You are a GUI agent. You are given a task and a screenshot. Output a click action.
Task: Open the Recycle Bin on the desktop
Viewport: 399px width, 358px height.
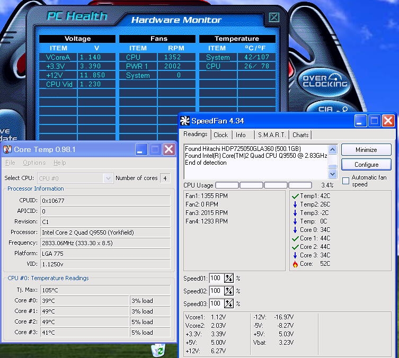[x=157, y=350]
